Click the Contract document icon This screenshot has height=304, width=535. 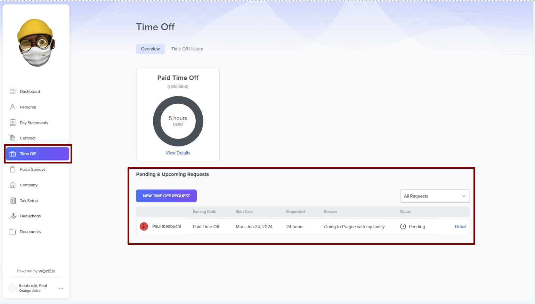[13, 138]
